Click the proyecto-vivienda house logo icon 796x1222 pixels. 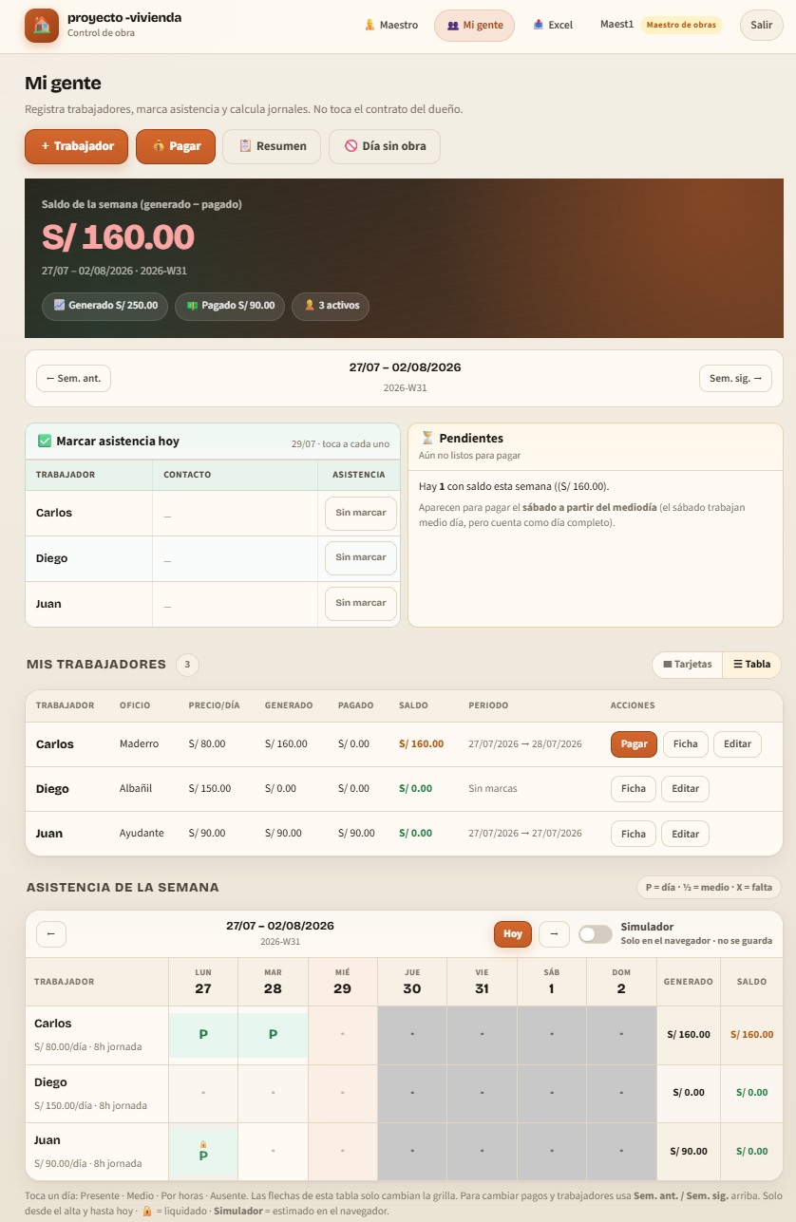[x=42, y=26]
